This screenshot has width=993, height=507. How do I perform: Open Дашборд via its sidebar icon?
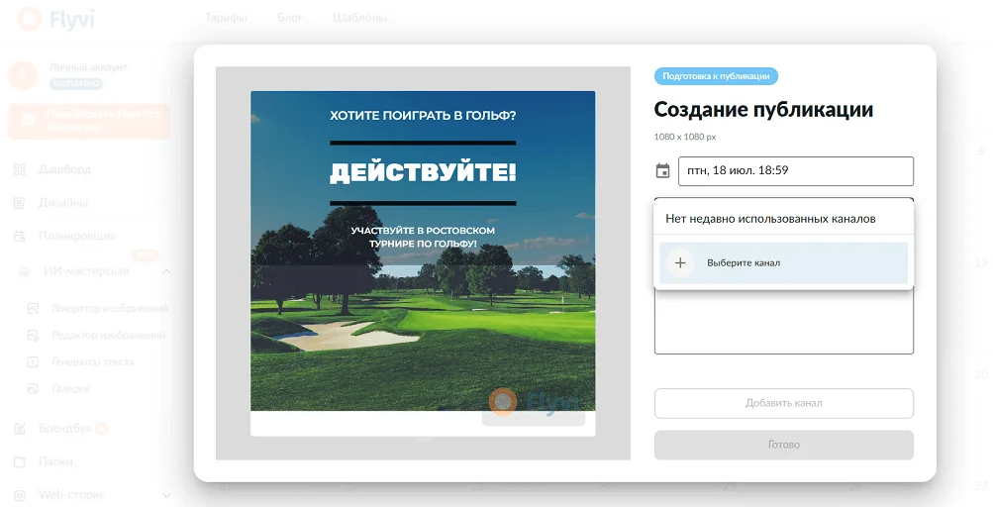20,169
